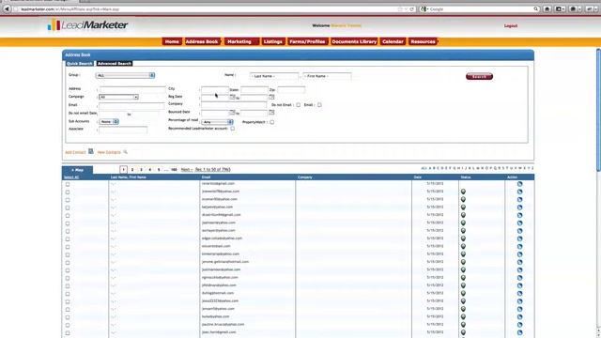Image resolution: width=601 pixels, height=338 pixels.
Task: Select checkbox for jerome hotmail row
Action: coord(68,263)
